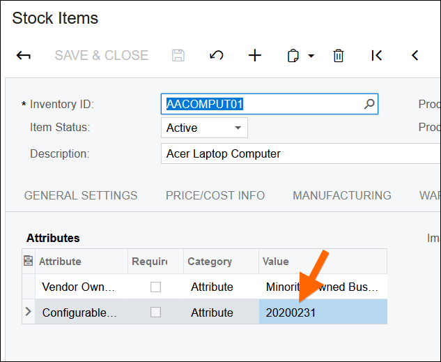This screenshot has width=441, height=362.
Task: Click the undo changes icon
Action: 217,56
